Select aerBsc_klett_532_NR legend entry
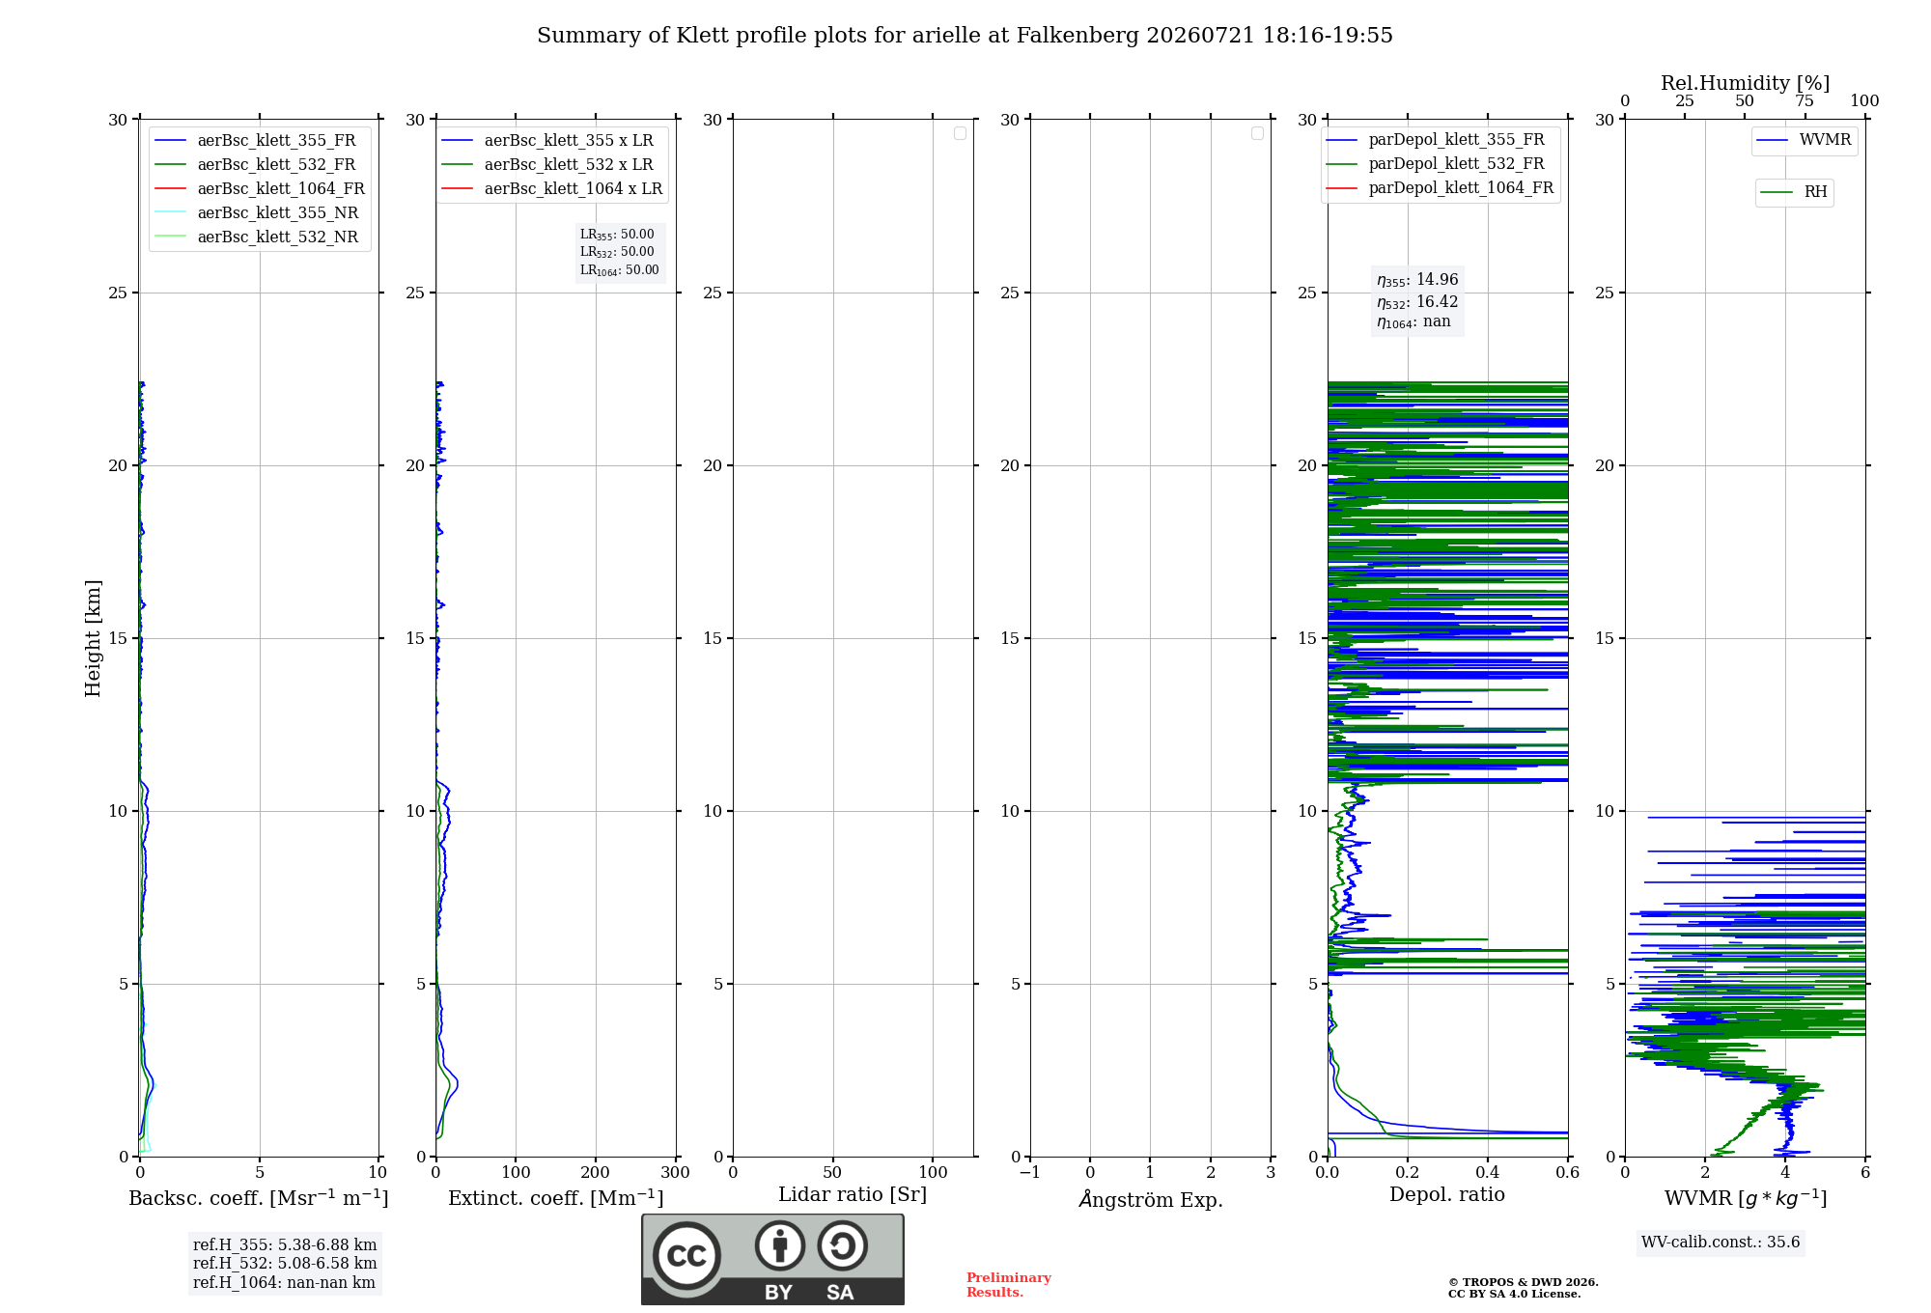The width and height of the screenshot is (1931, 1313). [257, 237]
